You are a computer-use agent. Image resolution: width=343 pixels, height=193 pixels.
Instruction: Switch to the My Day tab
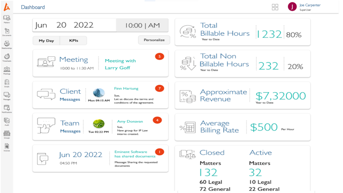(46, 41)
